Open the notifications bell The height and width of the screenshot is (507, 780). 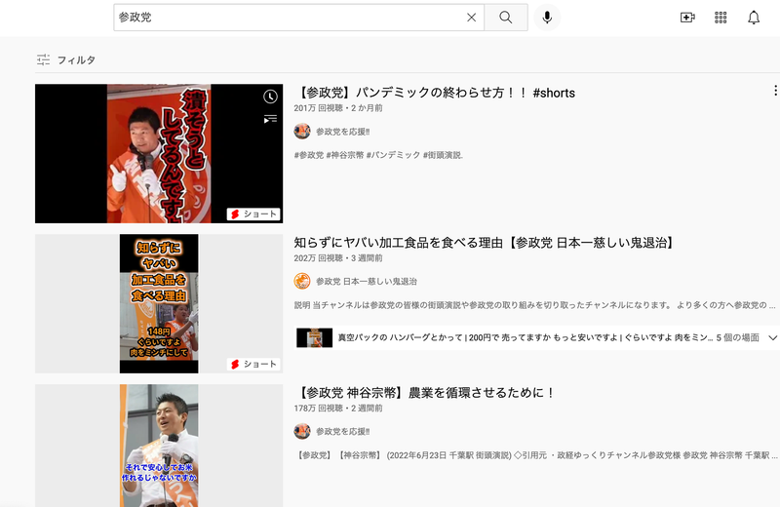(754, 18)
